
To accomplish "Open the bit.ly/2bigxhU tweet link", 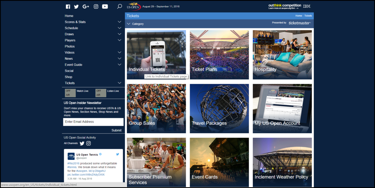I will click(97, 171).
